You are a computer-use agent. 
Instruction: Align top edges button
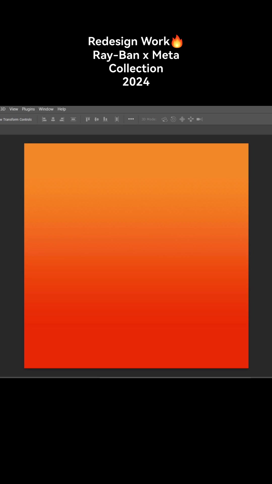pos(88,119)
